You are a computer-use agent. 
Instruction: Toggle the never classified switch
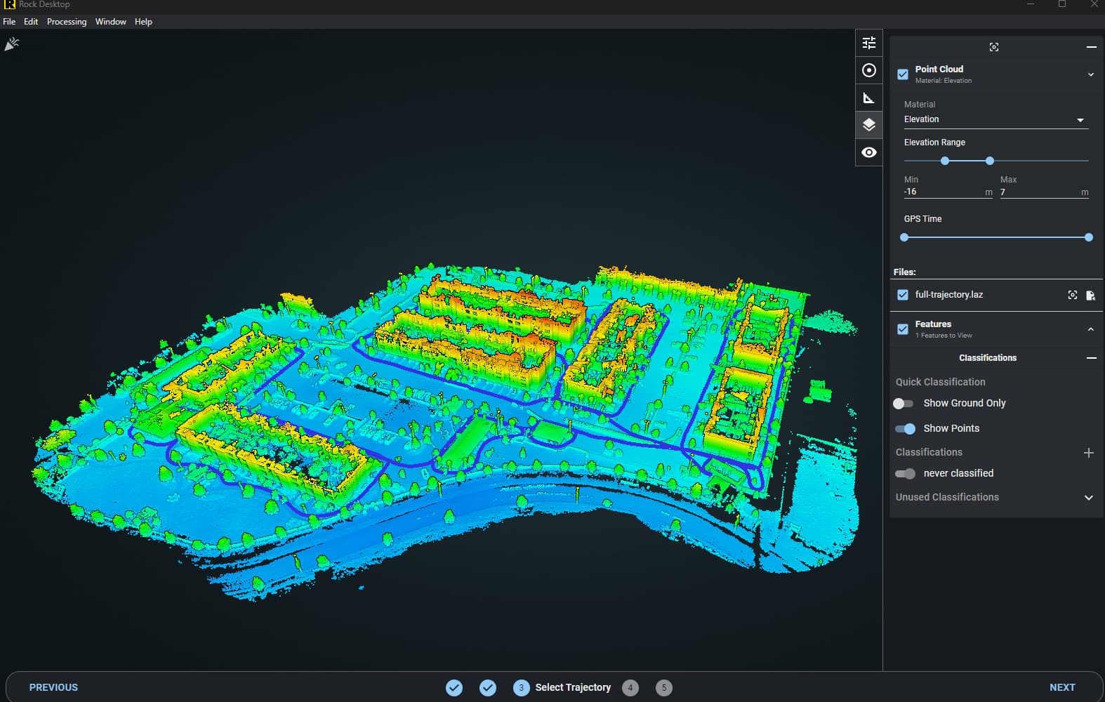(x=905, y=474)
